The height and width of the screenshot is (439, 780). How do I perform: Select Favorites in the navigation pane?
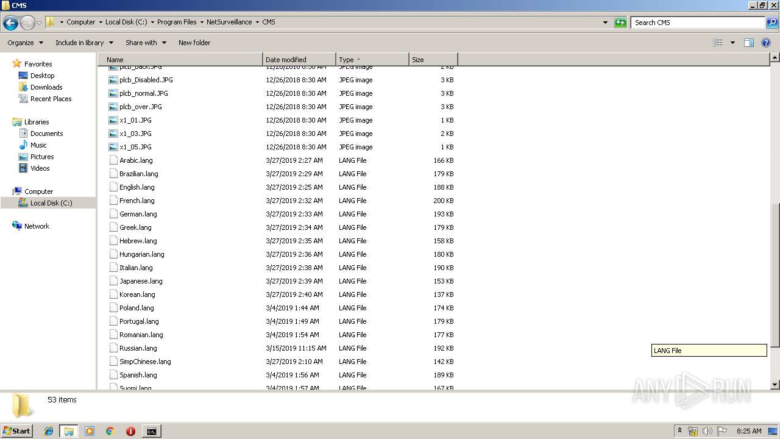[x=38, y=64]
